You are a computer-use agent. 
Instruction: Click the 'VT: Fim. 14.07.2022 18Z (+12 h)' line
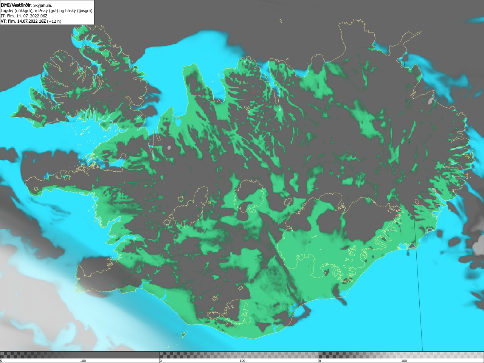click(31, 21)
